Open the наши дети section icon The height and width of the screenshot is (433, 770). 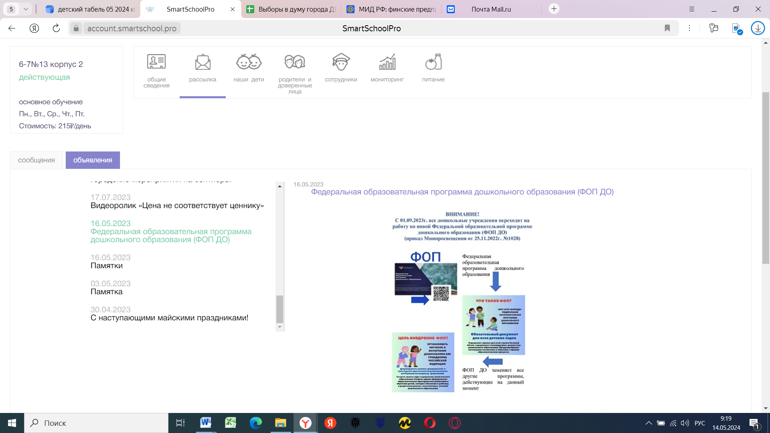(249, 63)
